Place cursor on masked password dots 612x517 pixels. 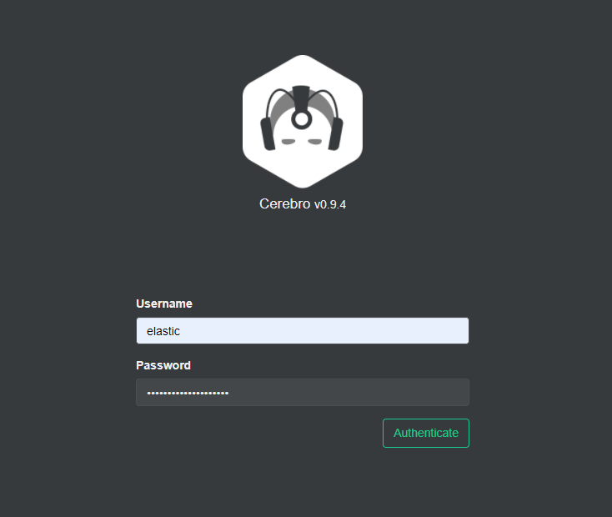pyautogui.click(x=188, y=394)
